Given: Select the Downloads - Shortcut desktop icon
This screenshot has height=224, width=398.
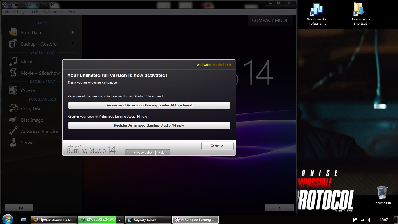Looking at the screenshot, I should coord(360,14).
